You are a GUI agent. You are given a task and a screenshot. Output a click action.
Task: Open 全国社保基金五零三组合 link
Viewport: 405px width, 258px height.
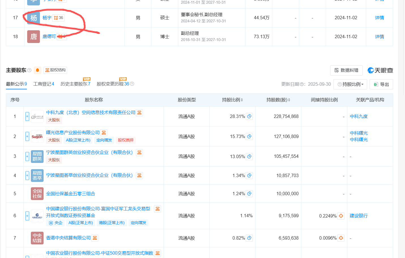click(70, 194)
